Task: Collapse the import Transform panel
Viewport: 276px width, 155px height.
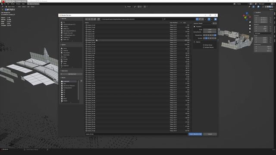Action: coord(194,27)
